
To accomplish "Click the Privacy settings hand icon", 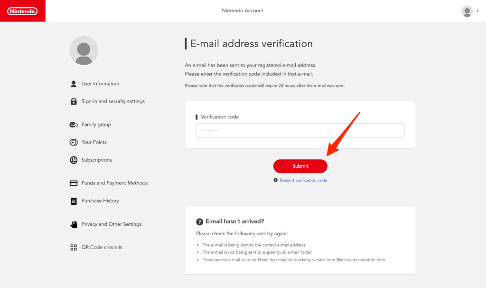I will point(74,224).
